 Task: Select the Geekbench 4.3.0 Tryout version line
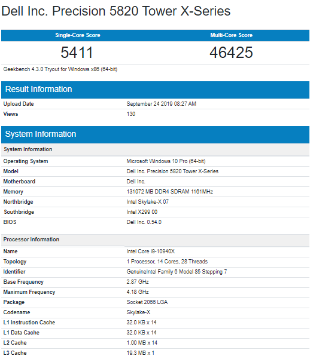tap(60, 69)
